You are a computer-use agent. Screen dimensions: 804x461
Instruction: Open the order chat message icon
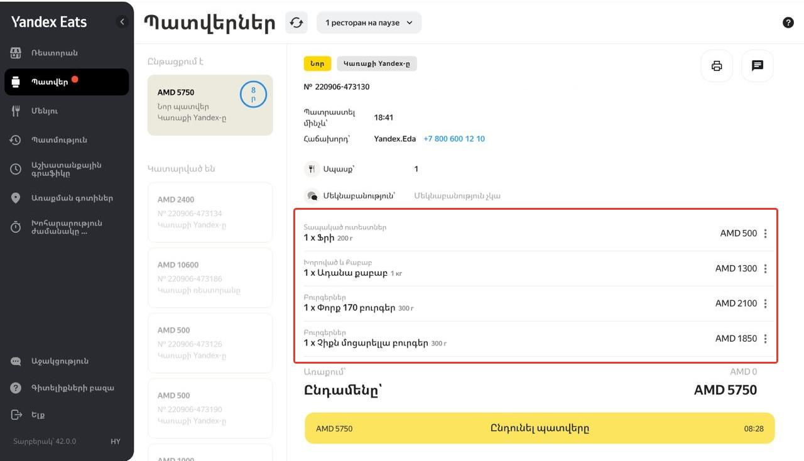point(757,66)
